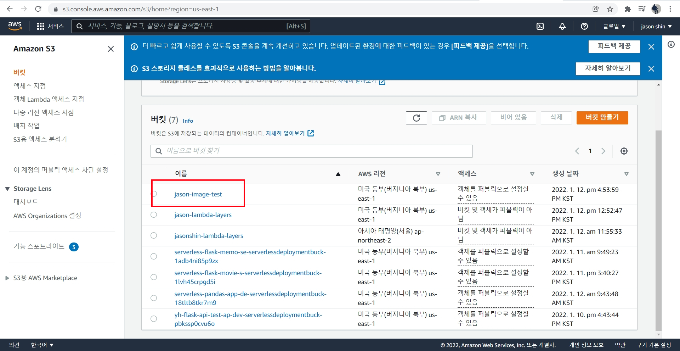Screen dimensions: 680x351
Task: Open Chrome three-dot menu
Action: click(670, 9)
